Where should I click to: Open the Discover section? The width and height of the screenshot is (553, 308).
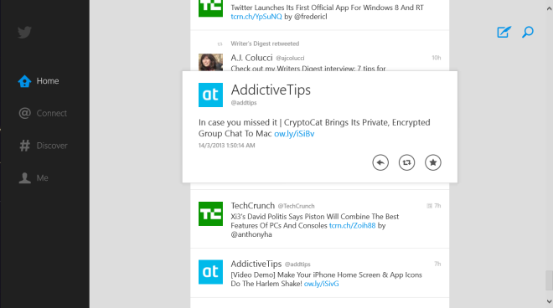[43, 146]
